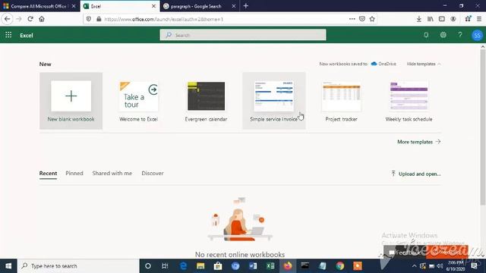This screenshot has height=273, width=486.
Task: Open the Firefox hamburger menu
Action: coord(479,19)
